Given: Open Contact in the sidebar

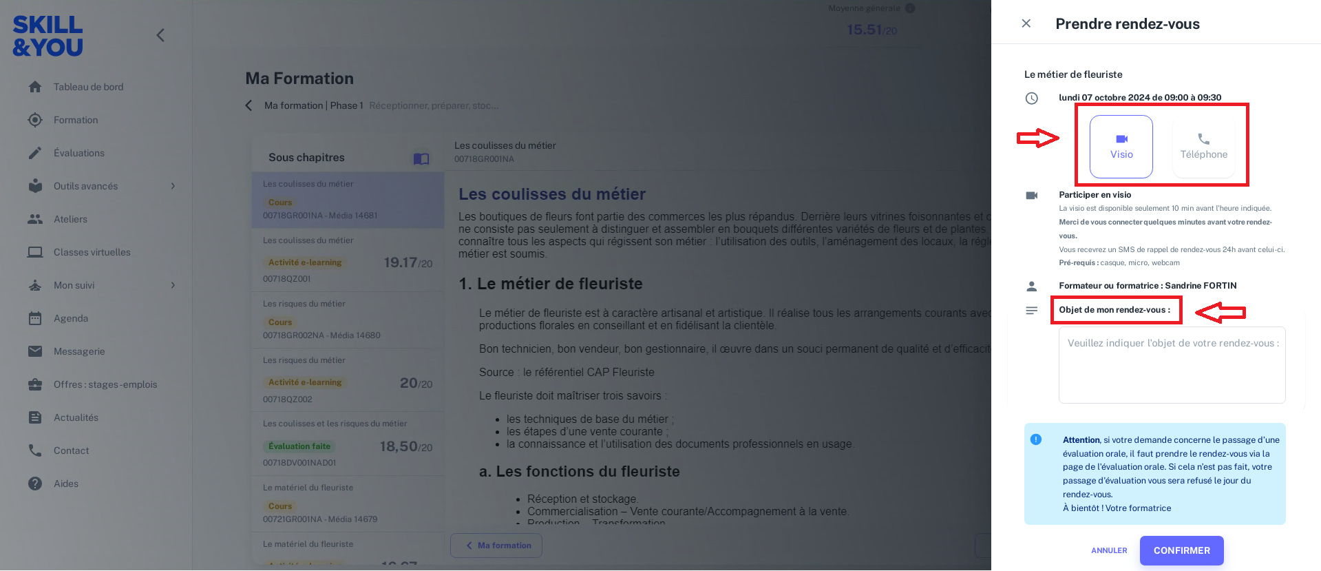Looking at the screenshot, I should pos(72,450).
